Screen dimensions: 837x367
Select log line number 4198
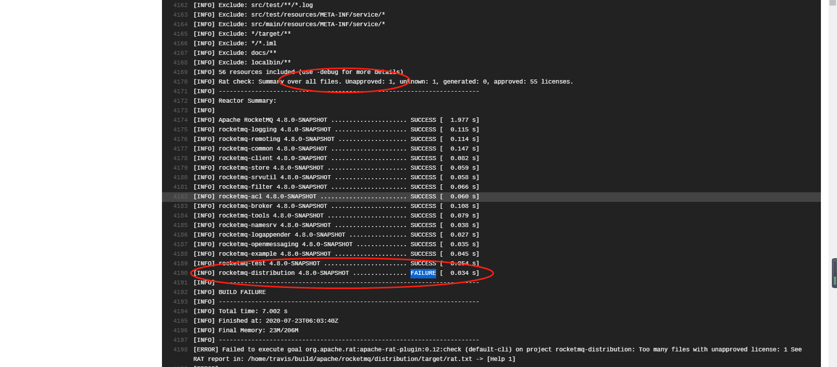tap(180, 349)
